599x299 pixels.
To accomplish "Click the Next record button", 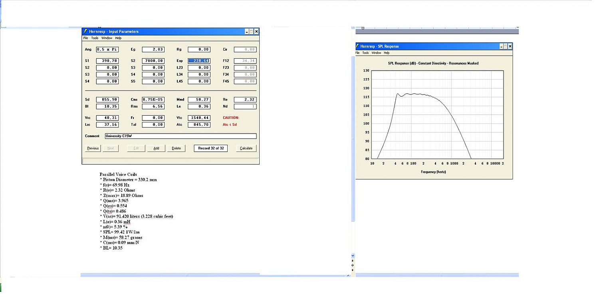I will pos(111,148).
